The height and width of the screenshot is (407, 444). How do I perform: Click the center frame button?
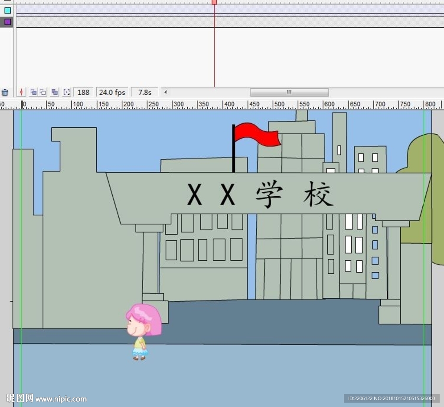(21, 92)
